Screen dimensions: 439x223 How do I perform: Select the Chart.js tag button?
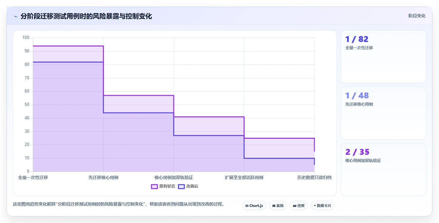click(x=254, y=206)
